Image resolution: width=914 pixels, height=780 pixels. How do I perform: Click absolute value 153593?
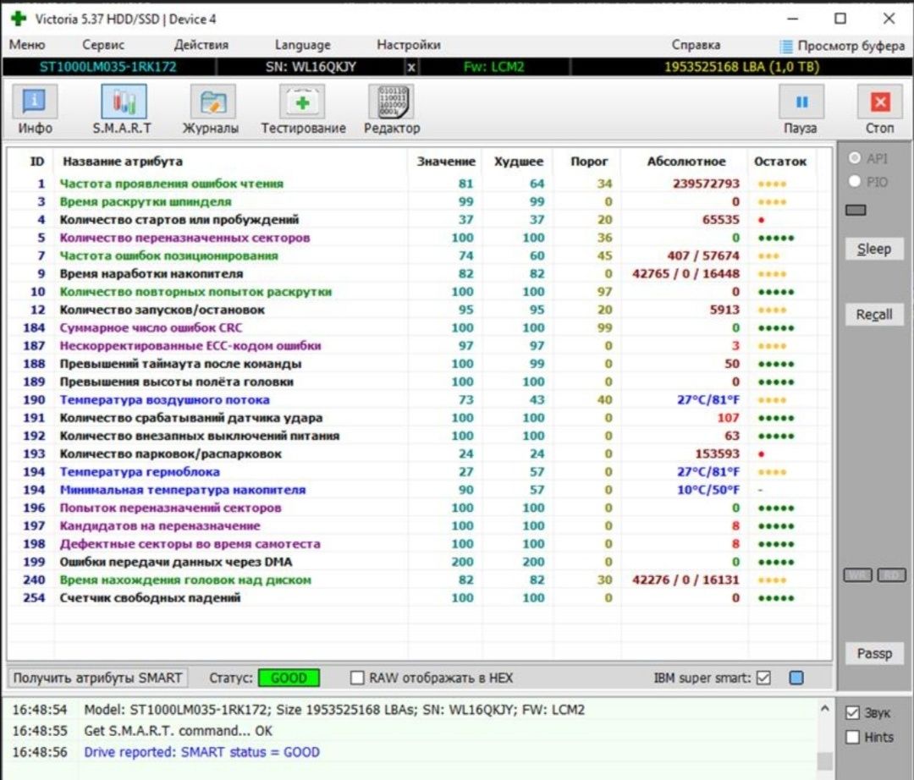717,453
